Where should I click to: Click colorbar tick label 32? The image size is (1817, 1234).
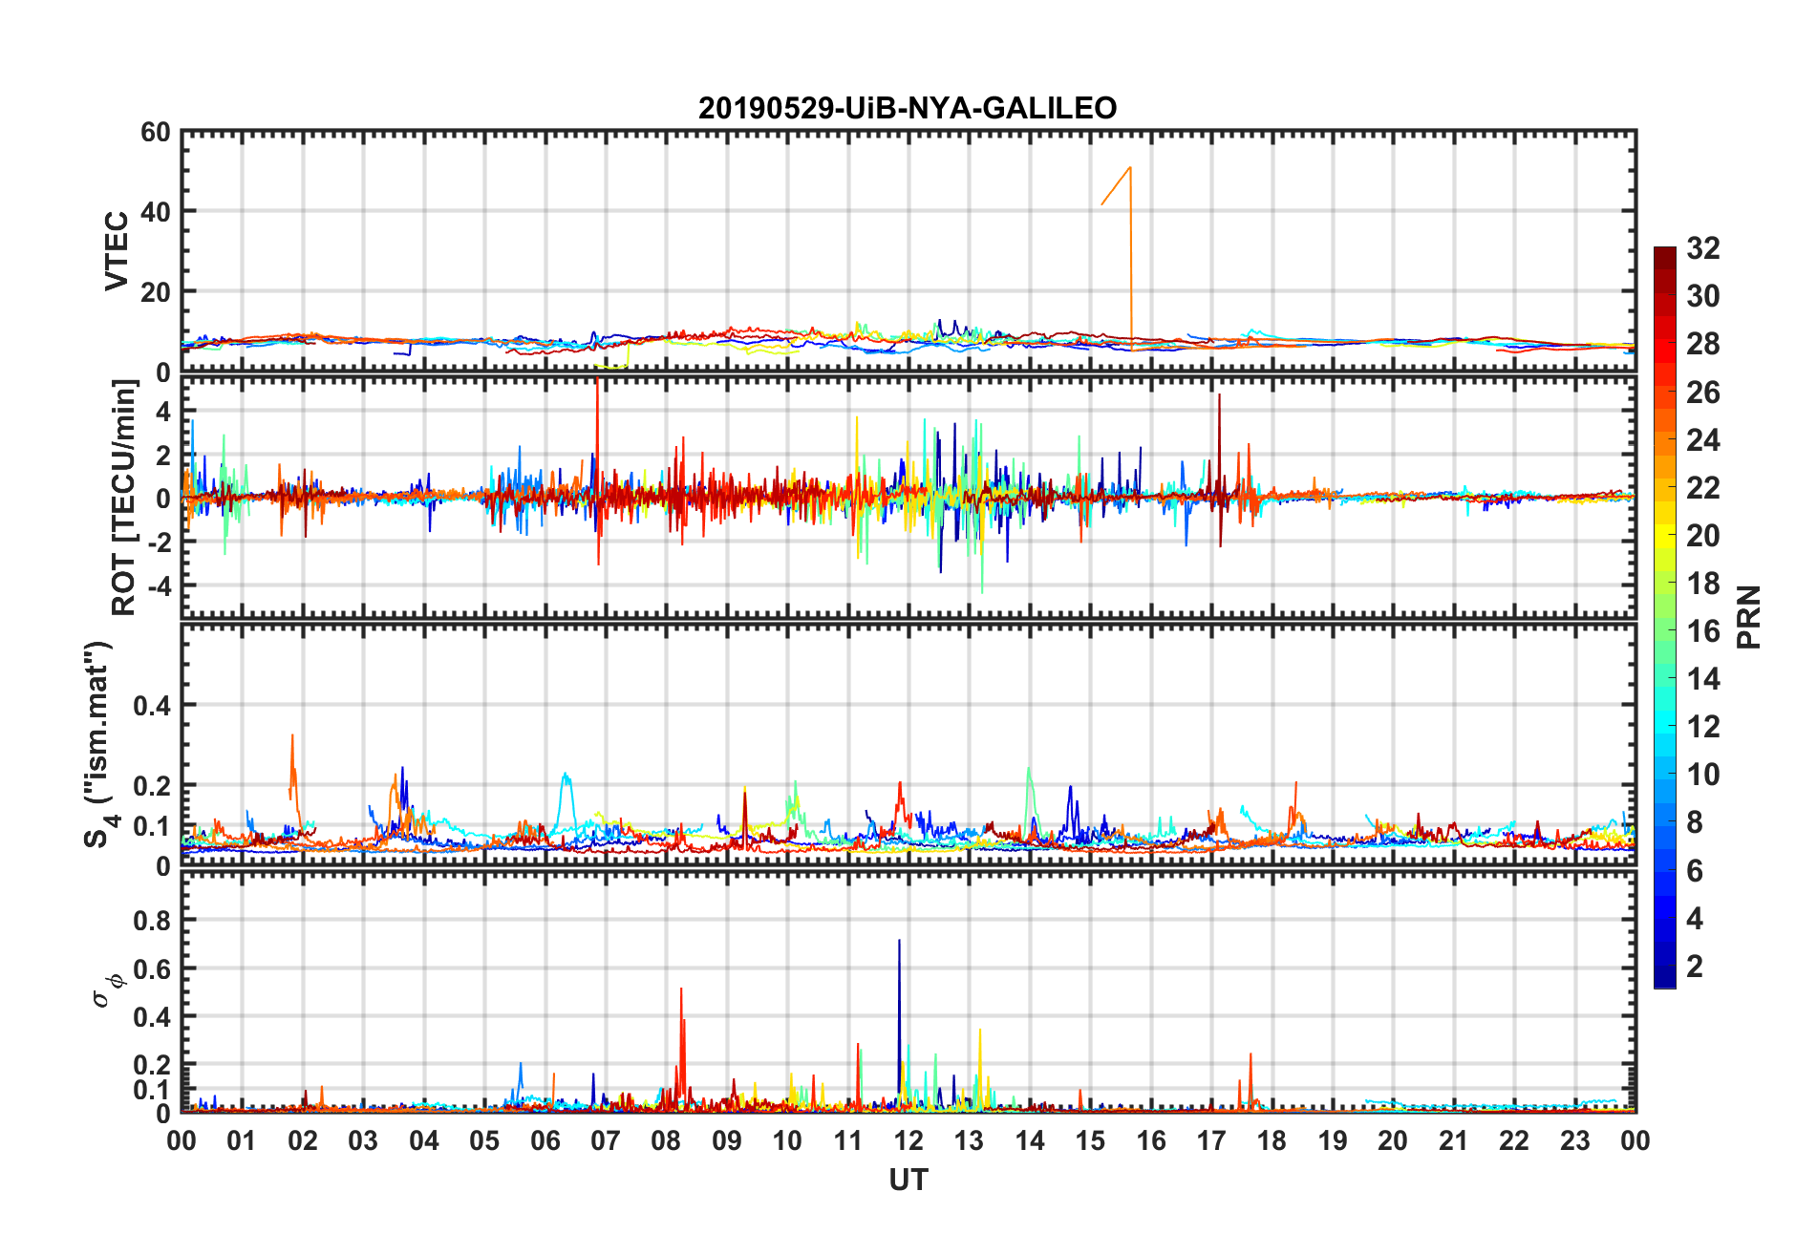click(1703, 248)
